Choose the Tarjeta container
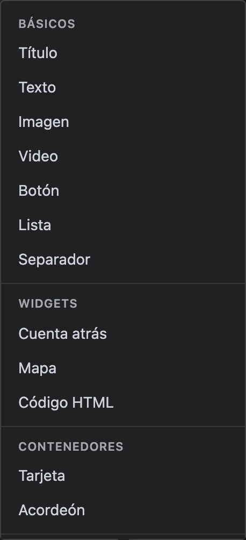 (123, 476)
